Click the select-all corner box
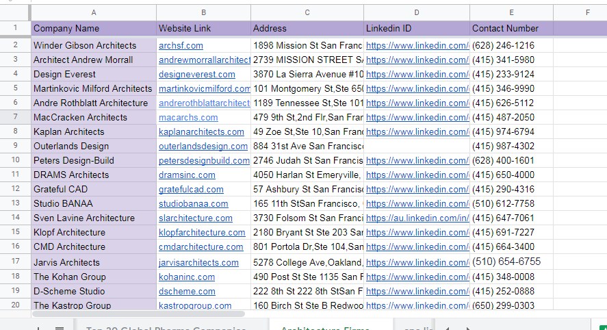 [x=15, y=12]
